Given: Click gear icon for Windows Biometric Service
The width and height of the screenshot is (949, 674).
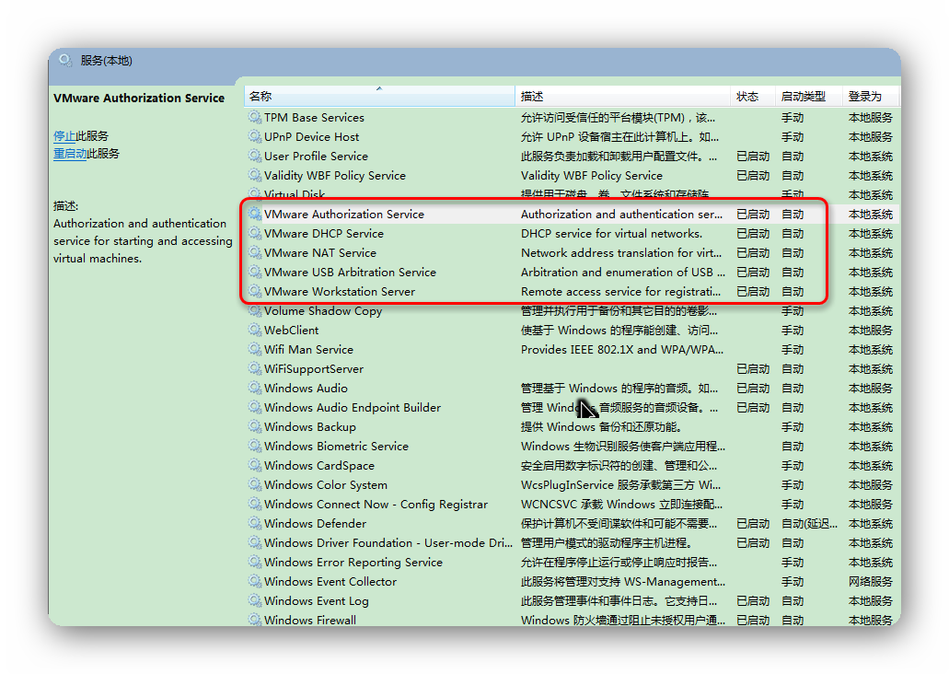Looking at the screenshot, I should [x=255, y=447].
